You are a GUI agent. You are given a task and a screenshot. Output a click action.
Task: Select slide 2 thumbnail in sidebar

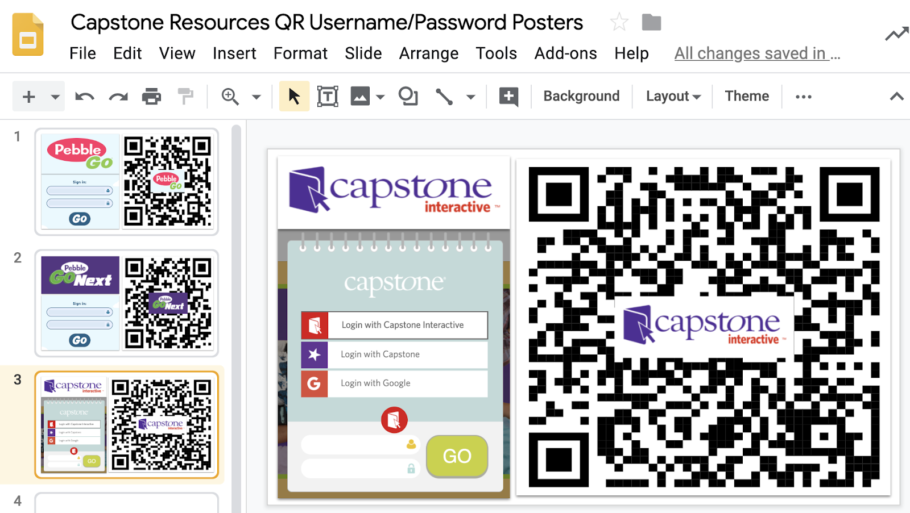(x=126, y=303)
